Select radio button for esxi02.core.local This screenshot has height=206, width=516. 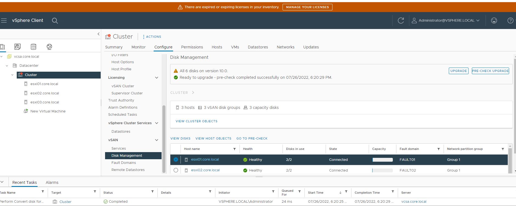click(x=176, y=170)
